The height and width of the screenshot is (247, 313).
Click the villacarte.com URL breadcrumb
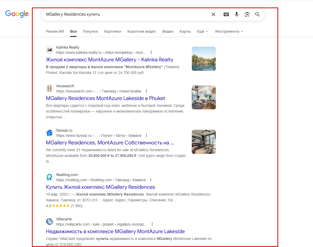point(102,224)
